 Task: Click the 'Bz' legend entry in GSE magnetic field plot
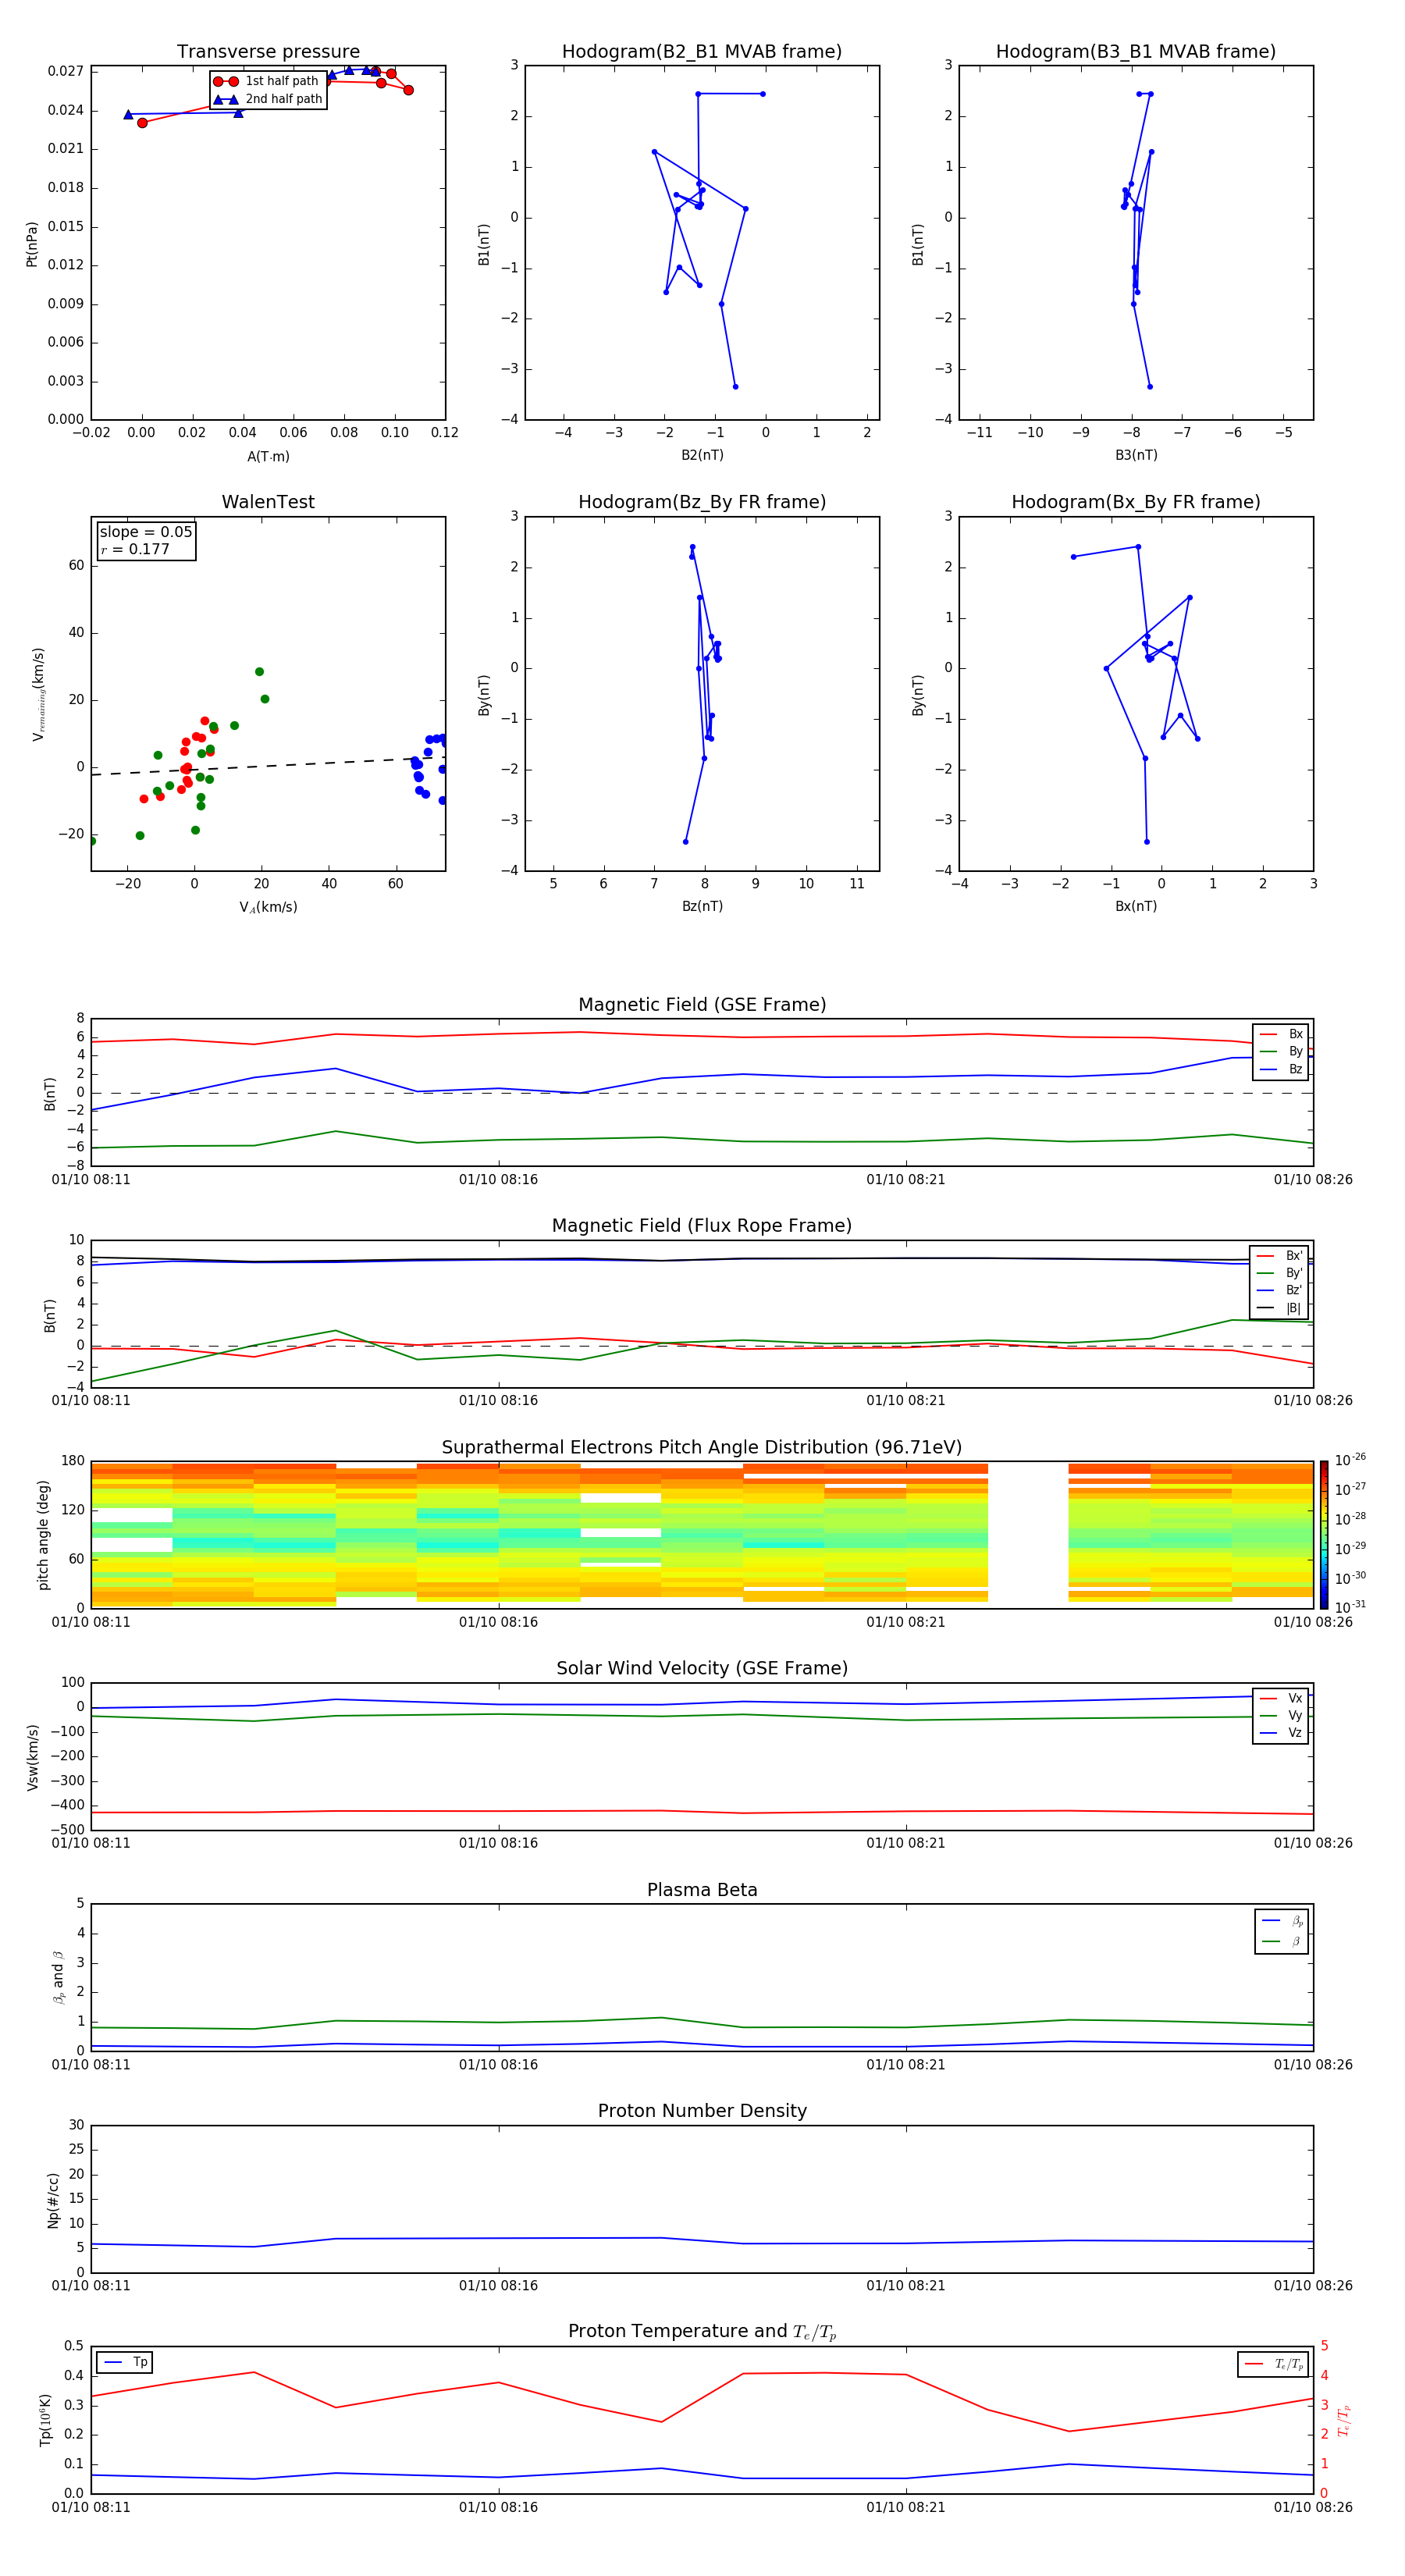point(1282,1069)
